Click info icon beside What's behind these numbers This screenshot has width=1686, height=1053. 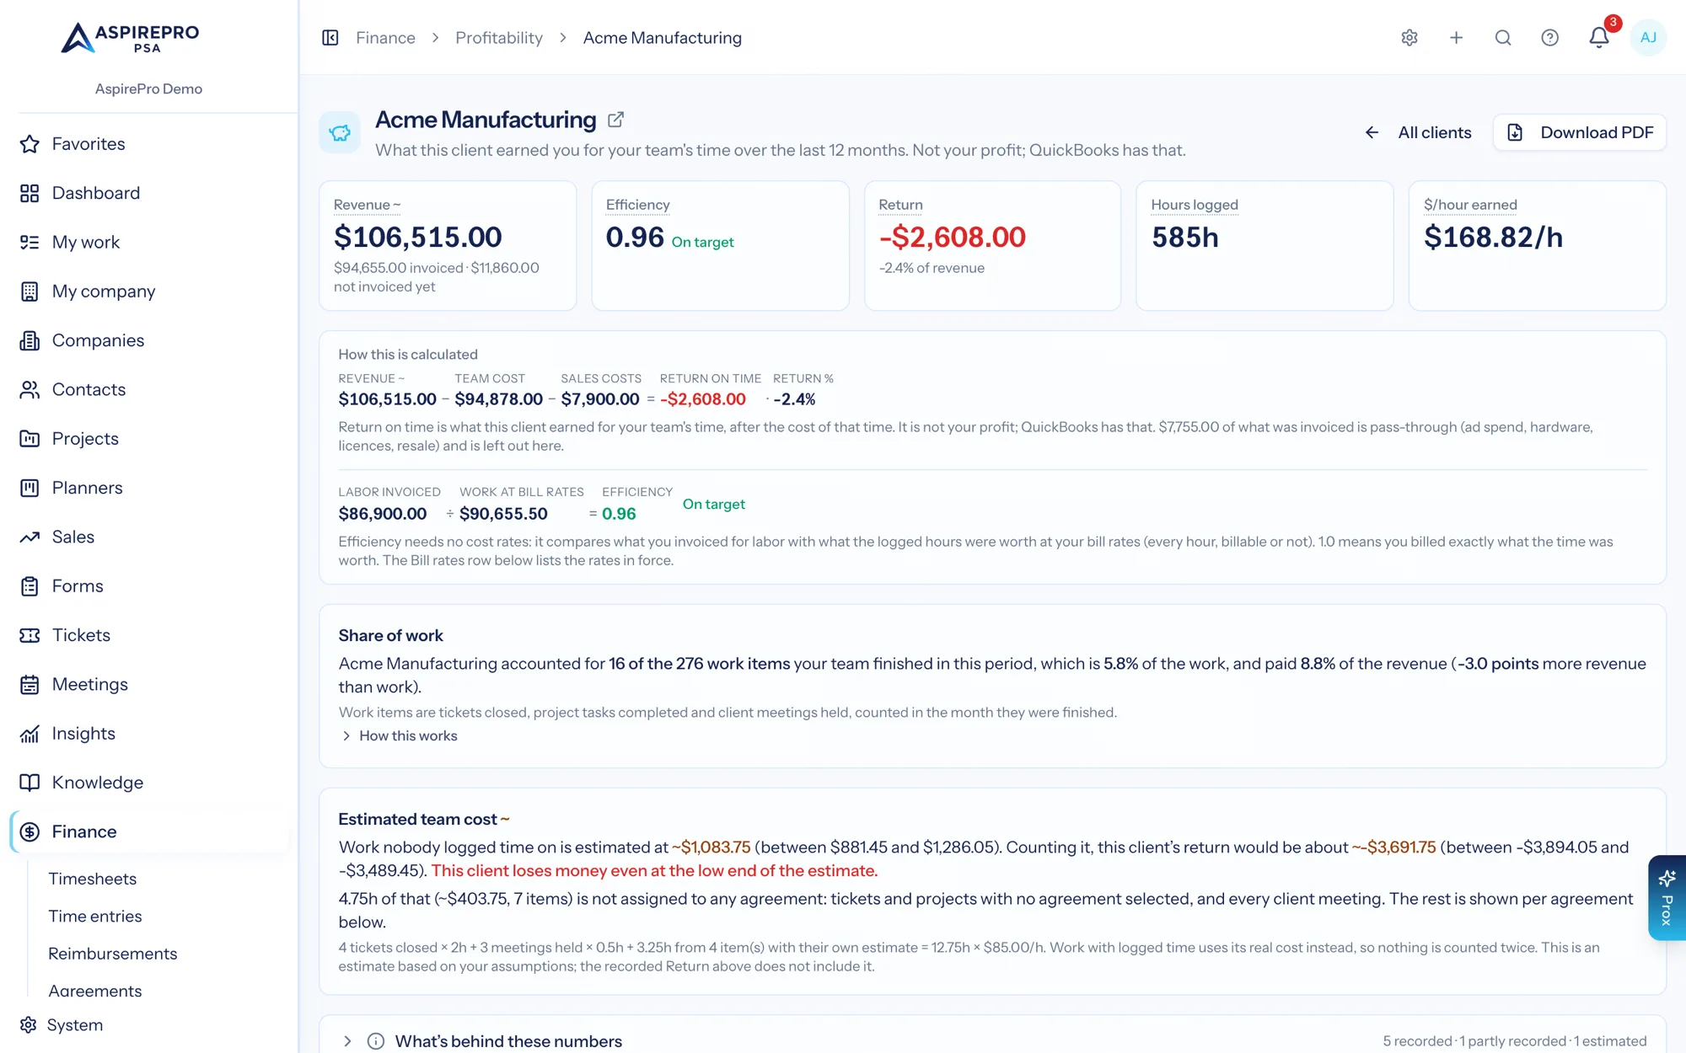pyautogui.click(x=376, y=1041)
